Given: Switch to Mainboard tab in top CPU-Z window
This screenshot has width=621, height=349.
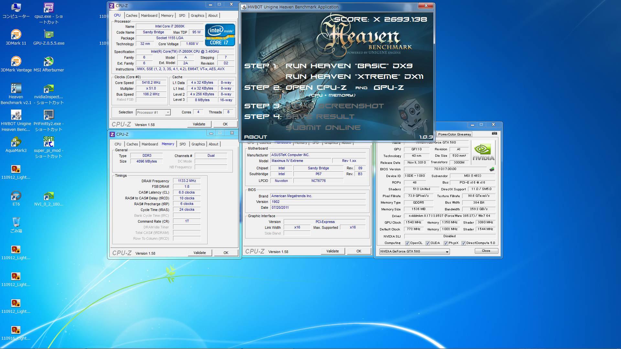Looking at the screenshot, I should (x=149, y=16).
